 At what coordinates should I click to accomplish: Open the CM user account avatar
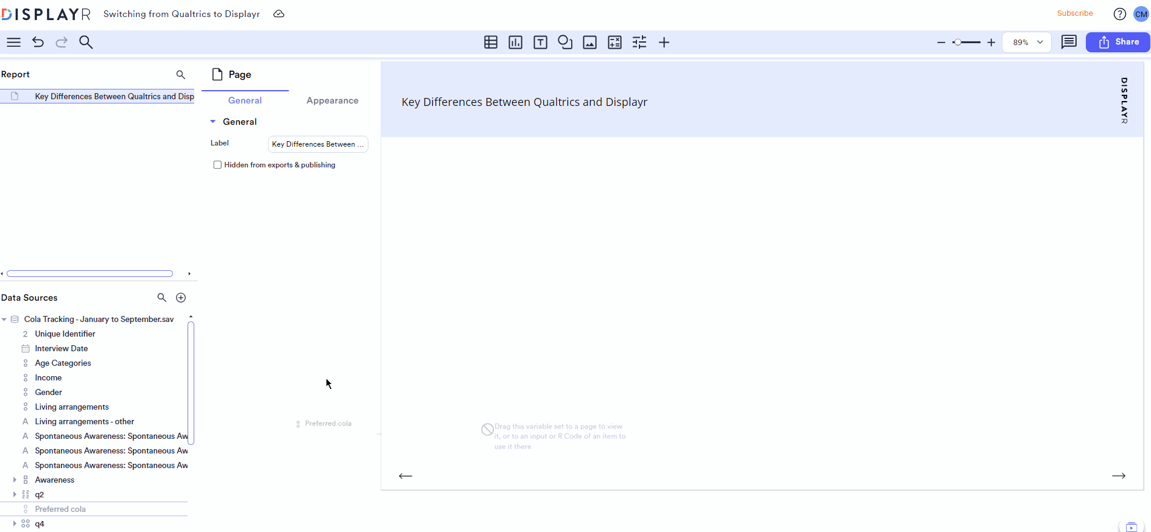[1141, 14]
